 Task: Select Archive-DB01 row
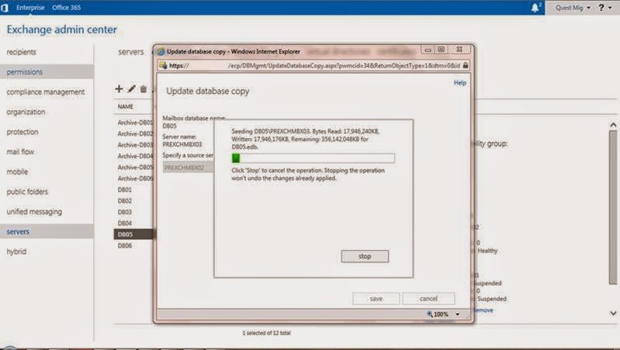click(135, 123)
